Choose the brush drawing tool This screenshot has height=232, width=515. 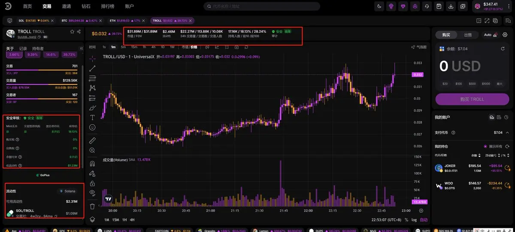click(92, 107)
